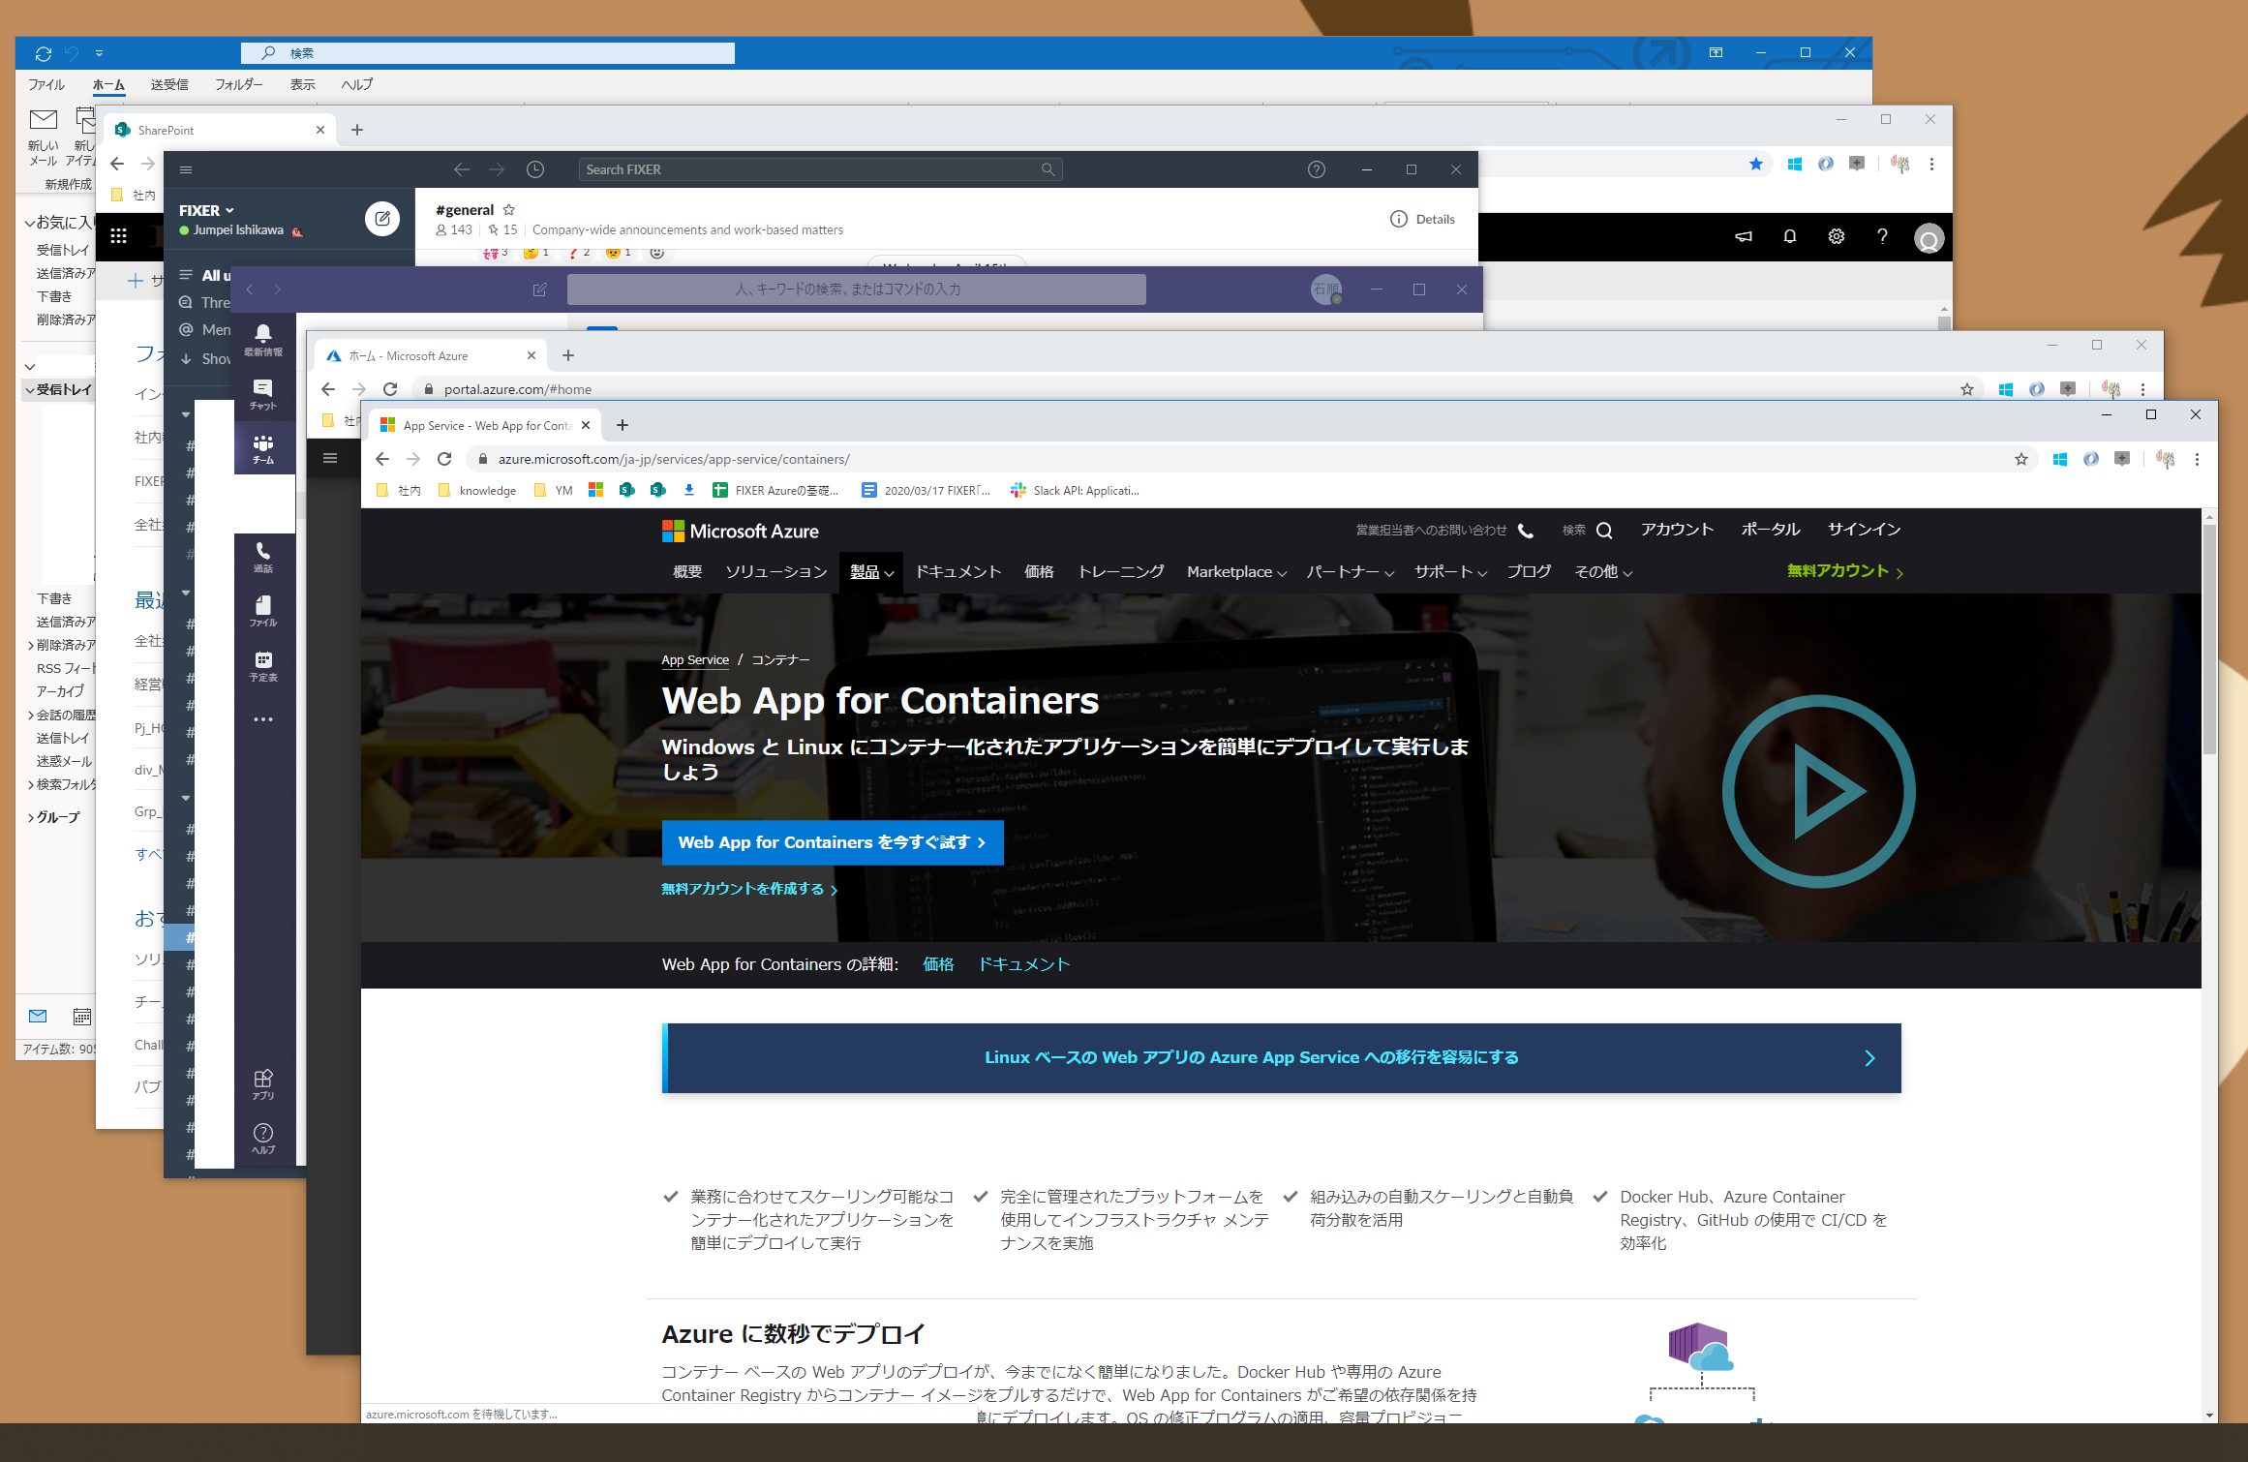Viewport: 2248px width, 1462px height.
Task: Bookmark the Azure page with star icon
Action: point(2020,459)
